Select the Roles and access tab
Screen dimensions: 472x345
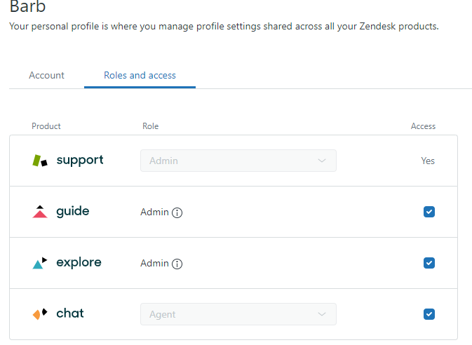pyautogui.click(x=140, y=75)
